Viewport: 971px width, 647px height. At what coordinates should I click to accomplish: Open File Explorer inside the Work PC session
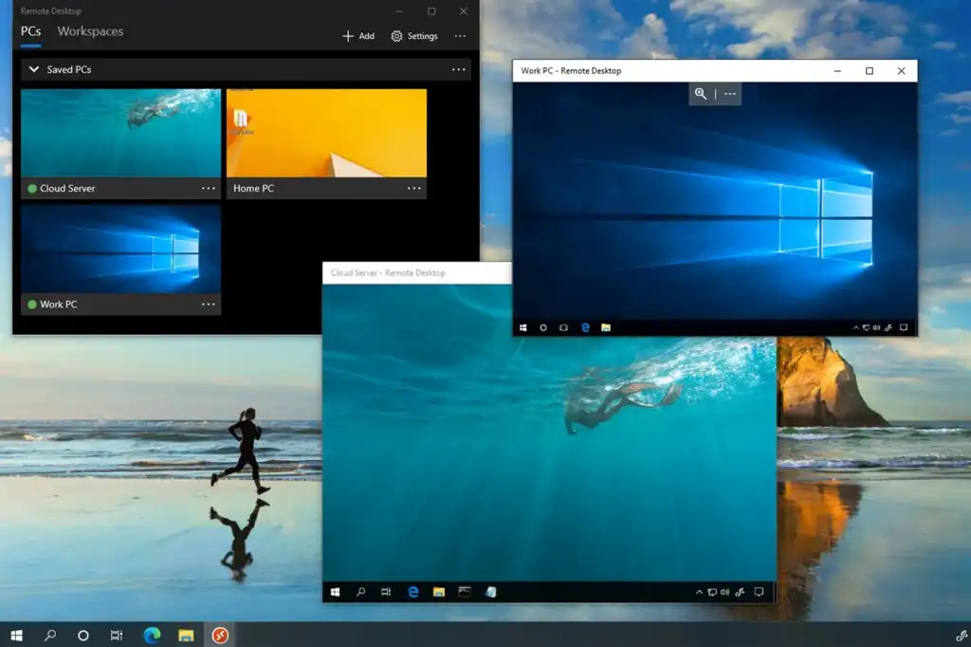point(604,327)
